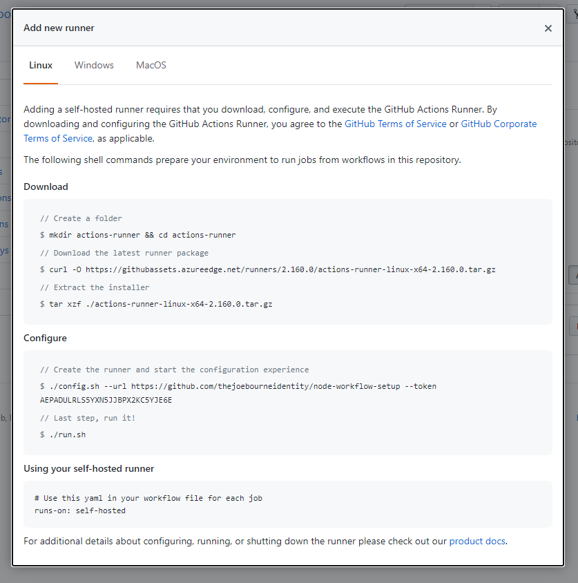Click the ./config.sh --url command line
The height and width of the screenshot is (583, 578).
click(x=238, y=386)
